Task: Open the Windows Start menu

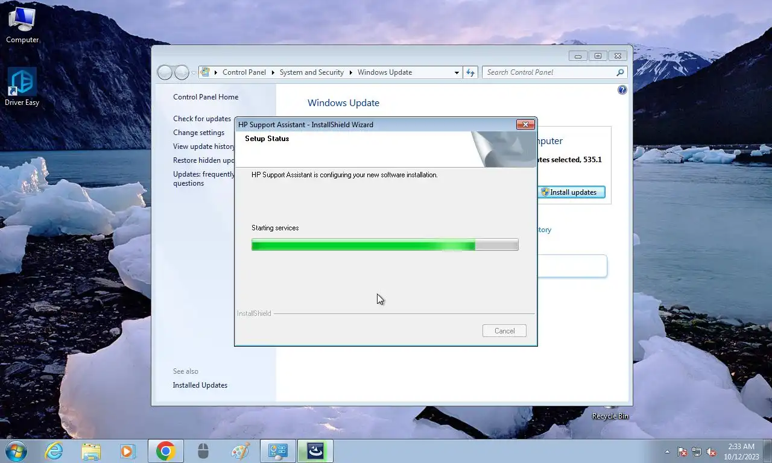Action: [16, 451]
